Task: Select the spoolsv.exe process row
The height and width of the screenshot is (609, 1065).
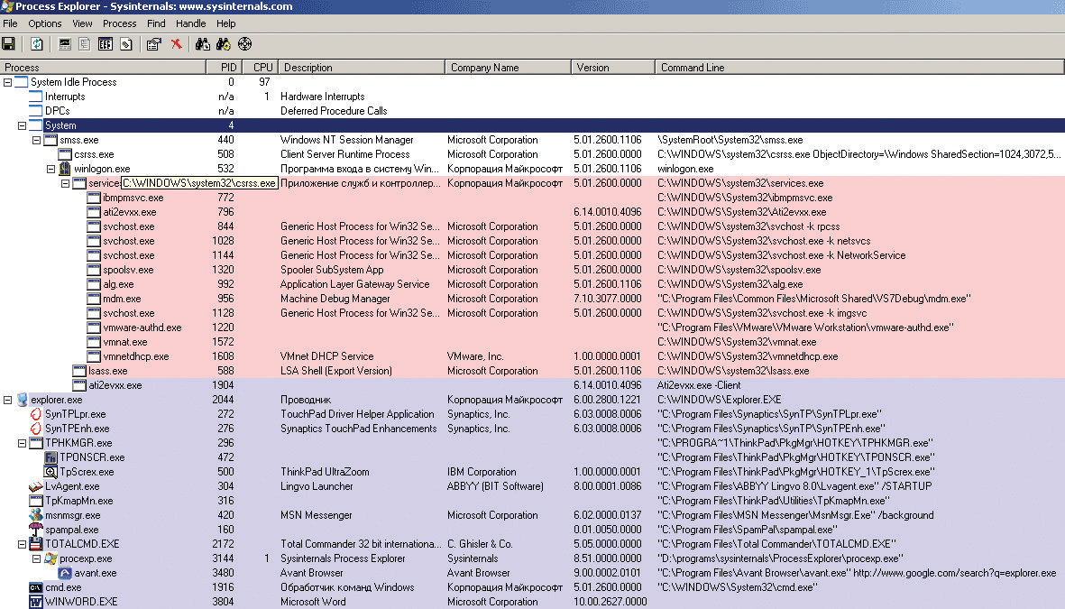Action: (x=532, y=270)
